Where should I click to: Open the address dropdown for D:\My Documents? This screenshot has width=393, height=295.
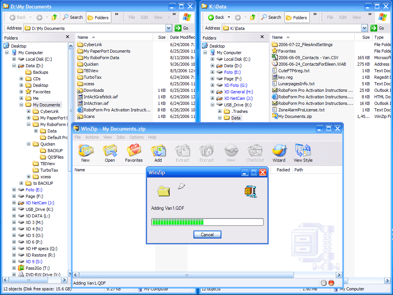[x=168, y=28]
